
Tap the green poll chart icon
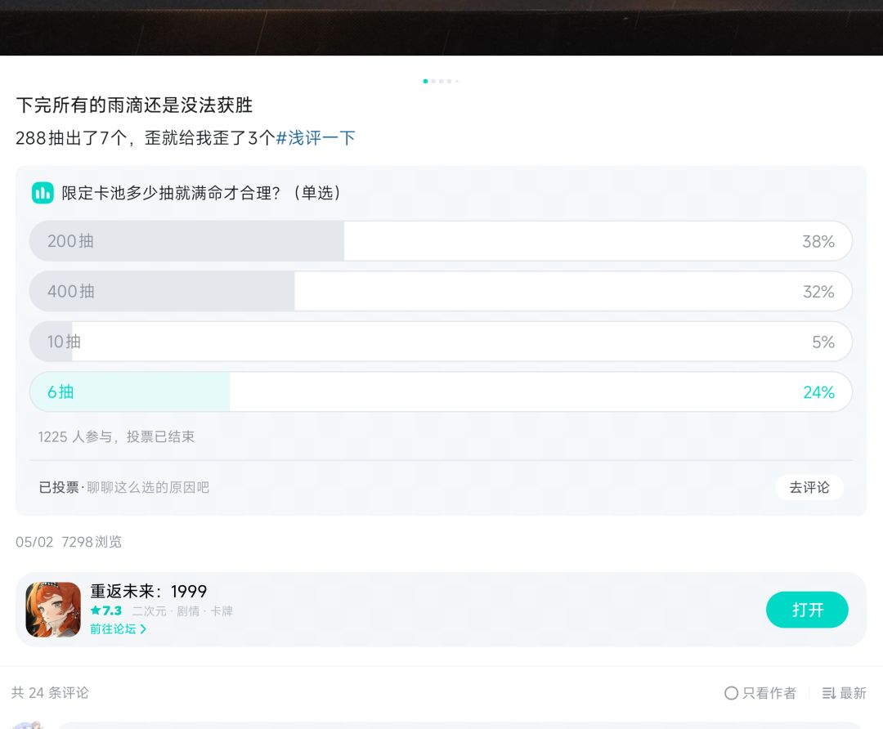[x=43, y=193]
